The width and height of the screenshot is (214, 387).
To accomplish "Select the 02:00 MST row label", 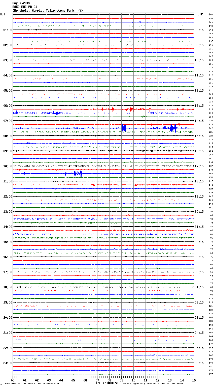I will tap(8, 45).
